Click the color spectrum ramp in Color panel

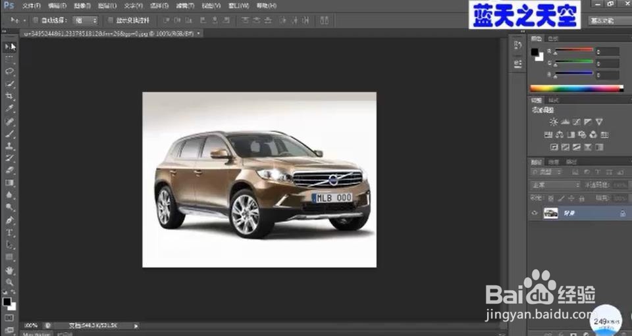click(577, 89)
